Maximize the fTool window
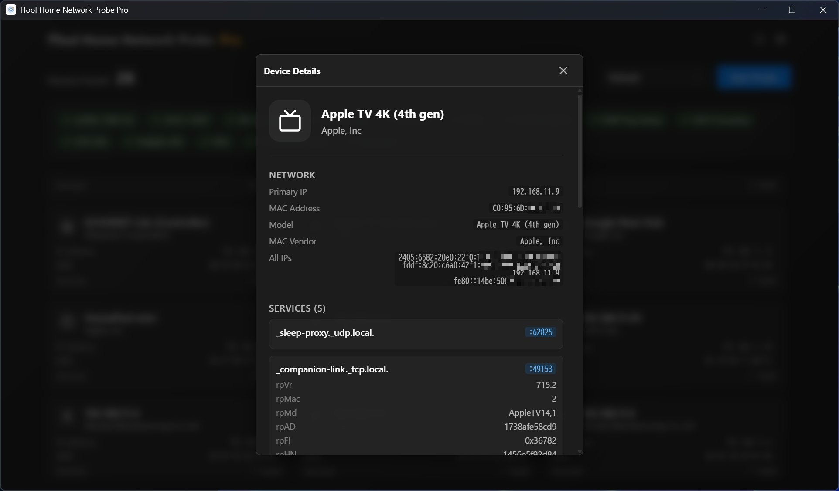 click(x=792, y=10)
